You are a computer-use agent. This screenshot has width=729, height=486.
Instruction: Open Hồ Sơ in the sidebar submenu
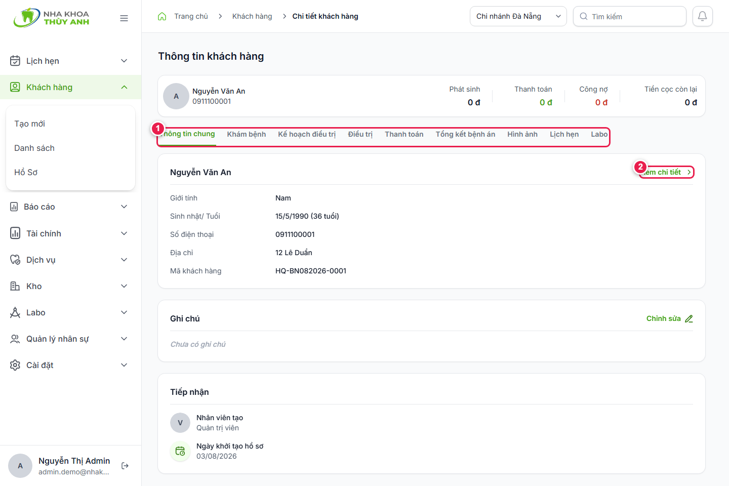tap(26, 172)
